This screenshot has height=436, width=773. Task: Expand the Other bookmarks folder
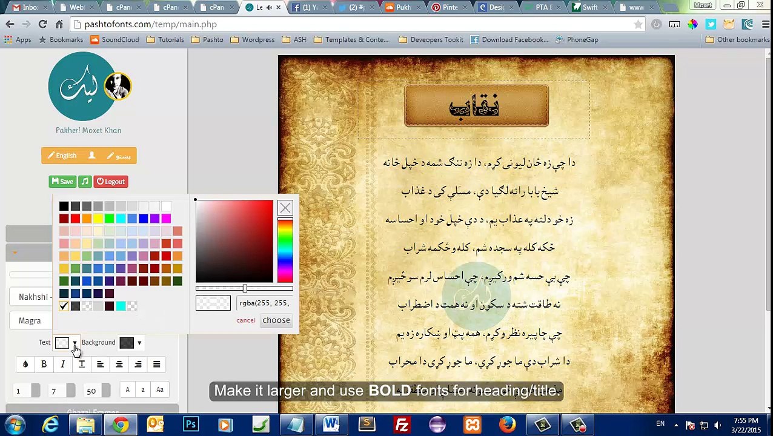tap(738, 39)
